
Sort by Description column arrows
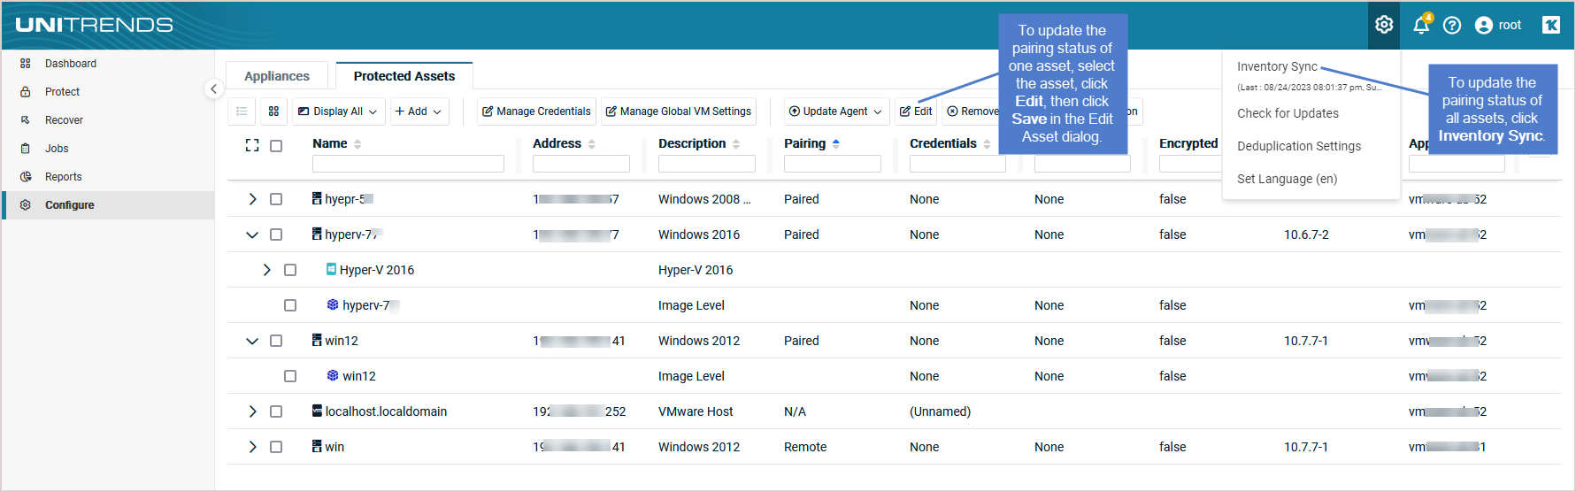(736, 144)
